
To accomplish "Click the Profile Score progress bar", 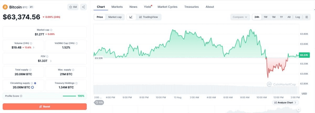I will (x=70, y=96).
